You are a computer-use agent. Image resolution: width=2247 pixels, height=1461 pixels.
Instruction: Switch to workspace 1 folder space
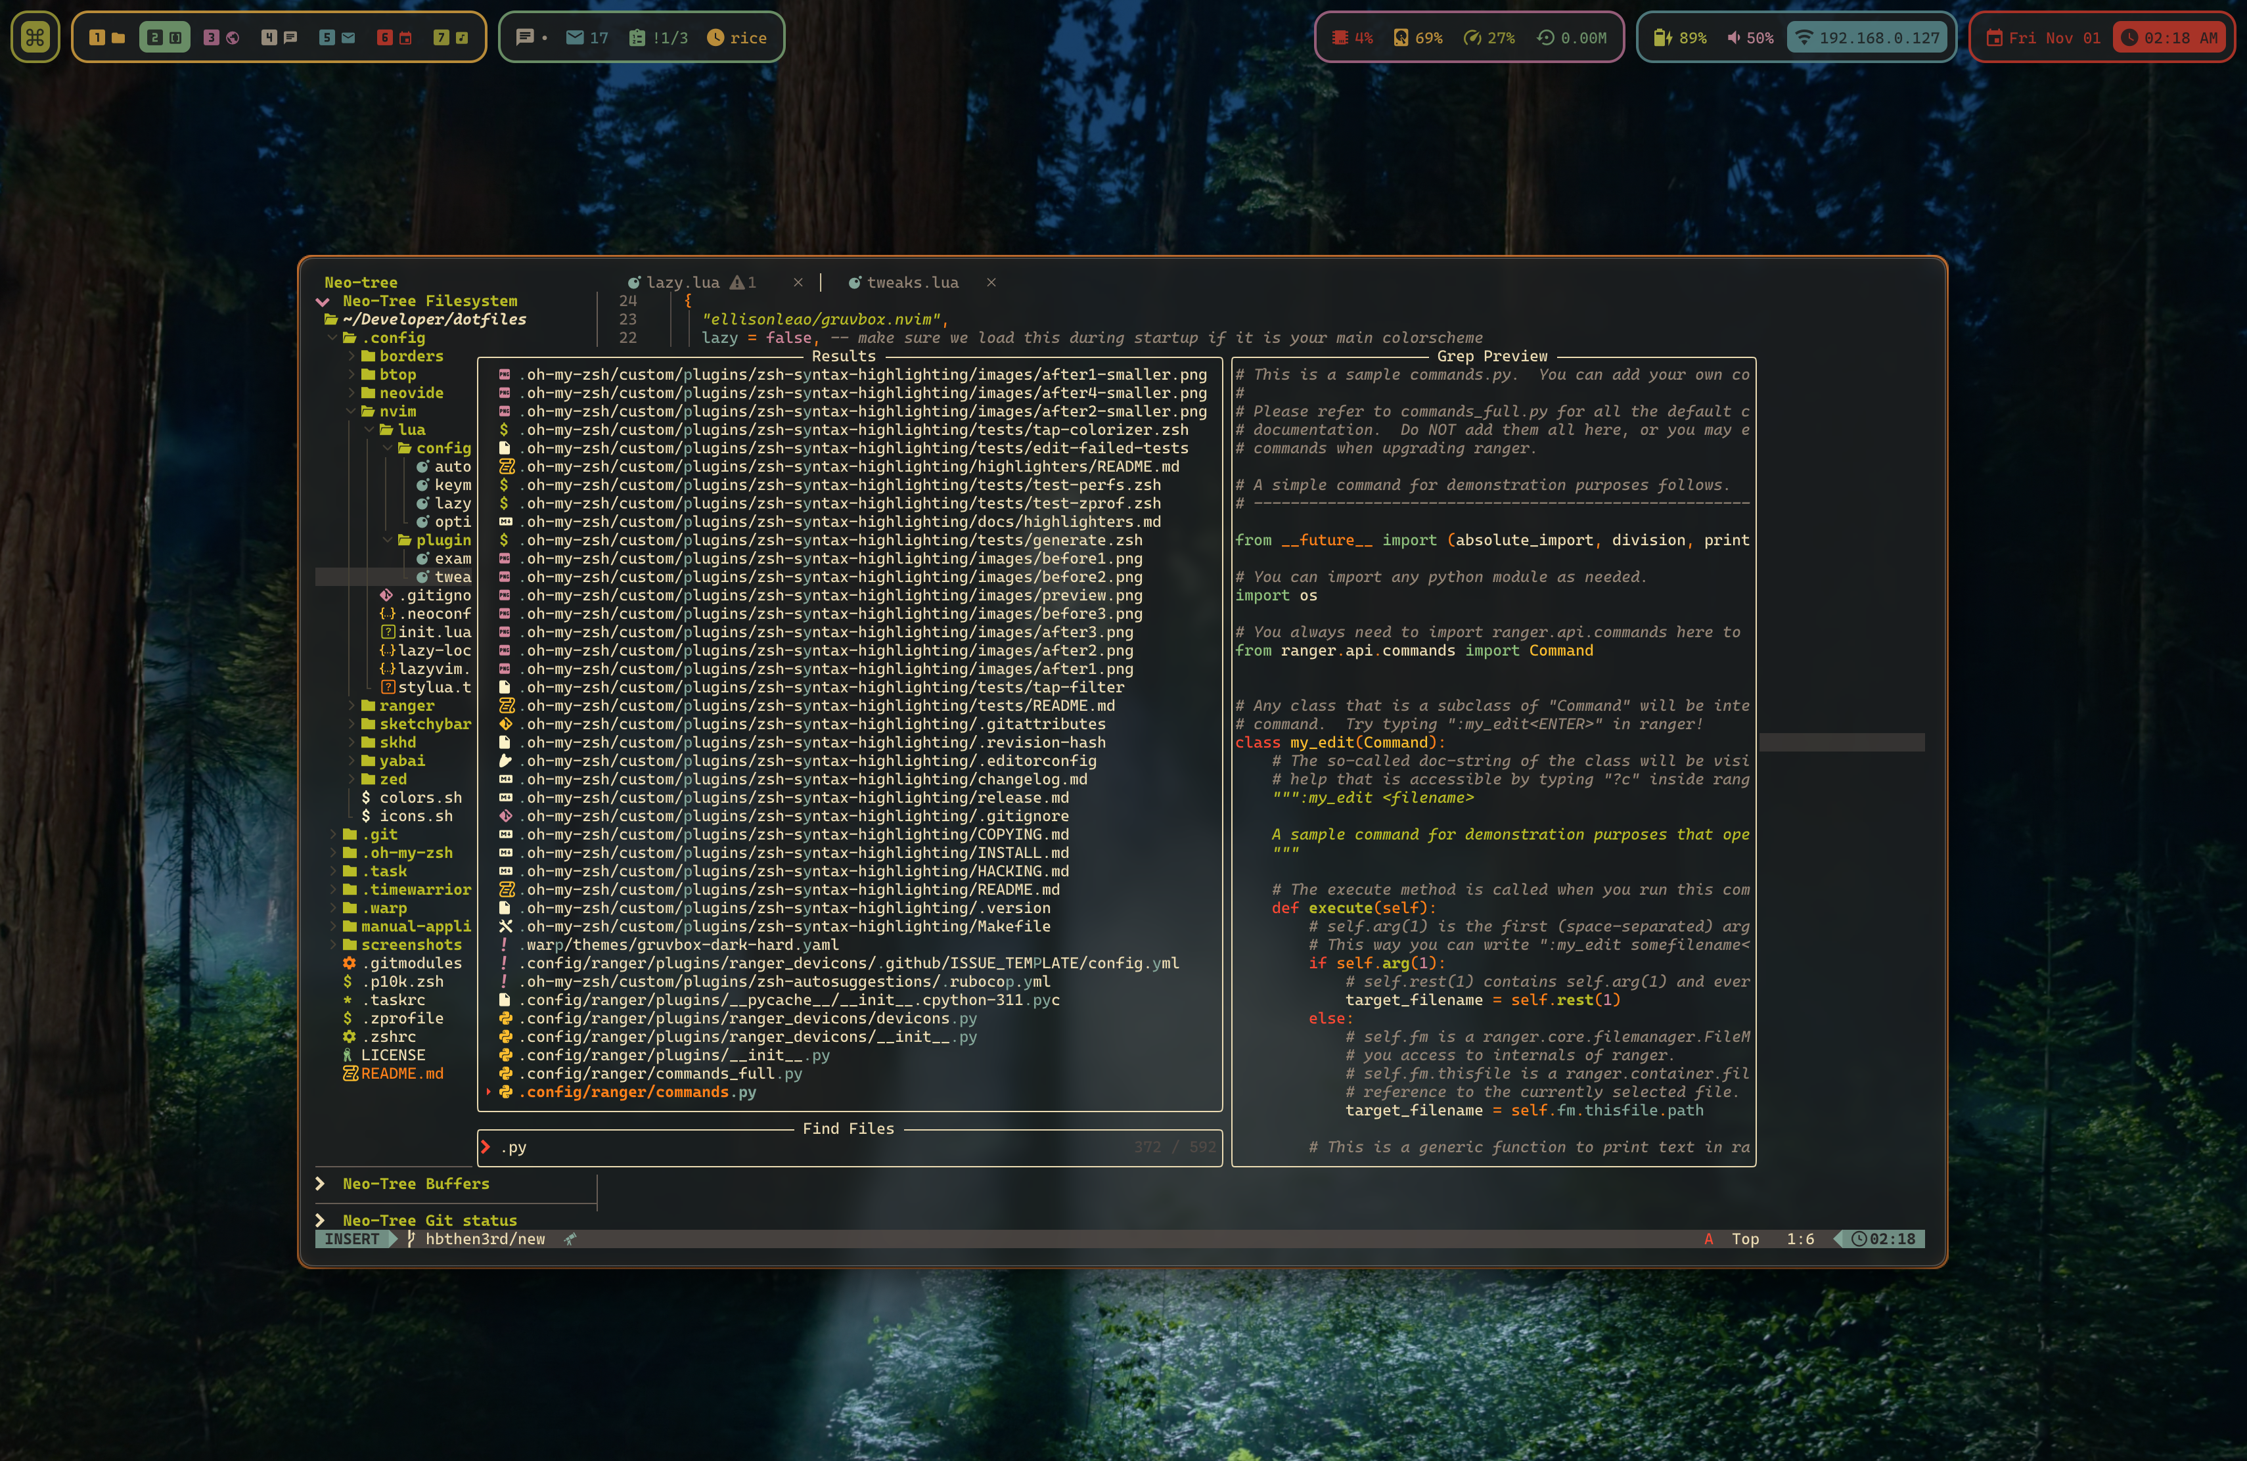[106, 37]
